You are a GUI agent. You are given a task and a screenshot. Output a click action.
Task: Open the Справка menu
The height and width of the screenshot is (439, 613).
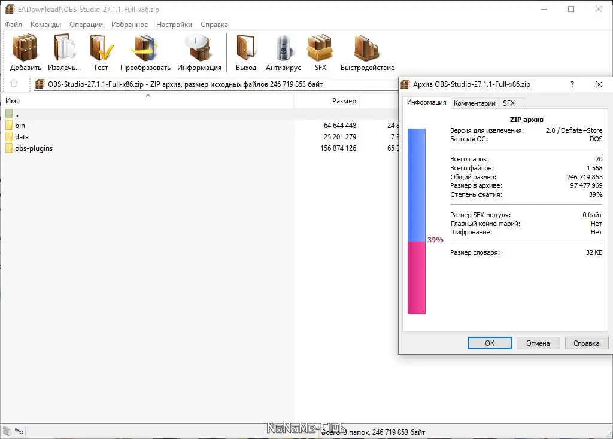[214, 24]
